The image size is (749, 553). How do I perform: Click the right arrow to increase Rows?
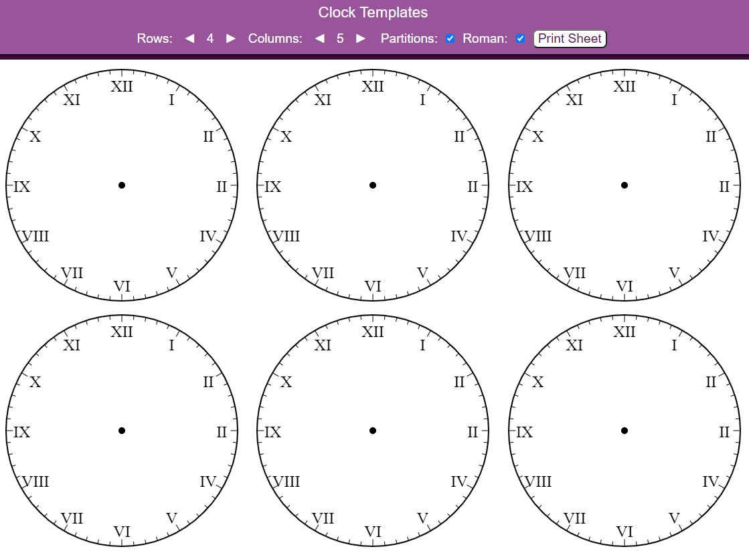pyautogui.click(x=230, y=39)
